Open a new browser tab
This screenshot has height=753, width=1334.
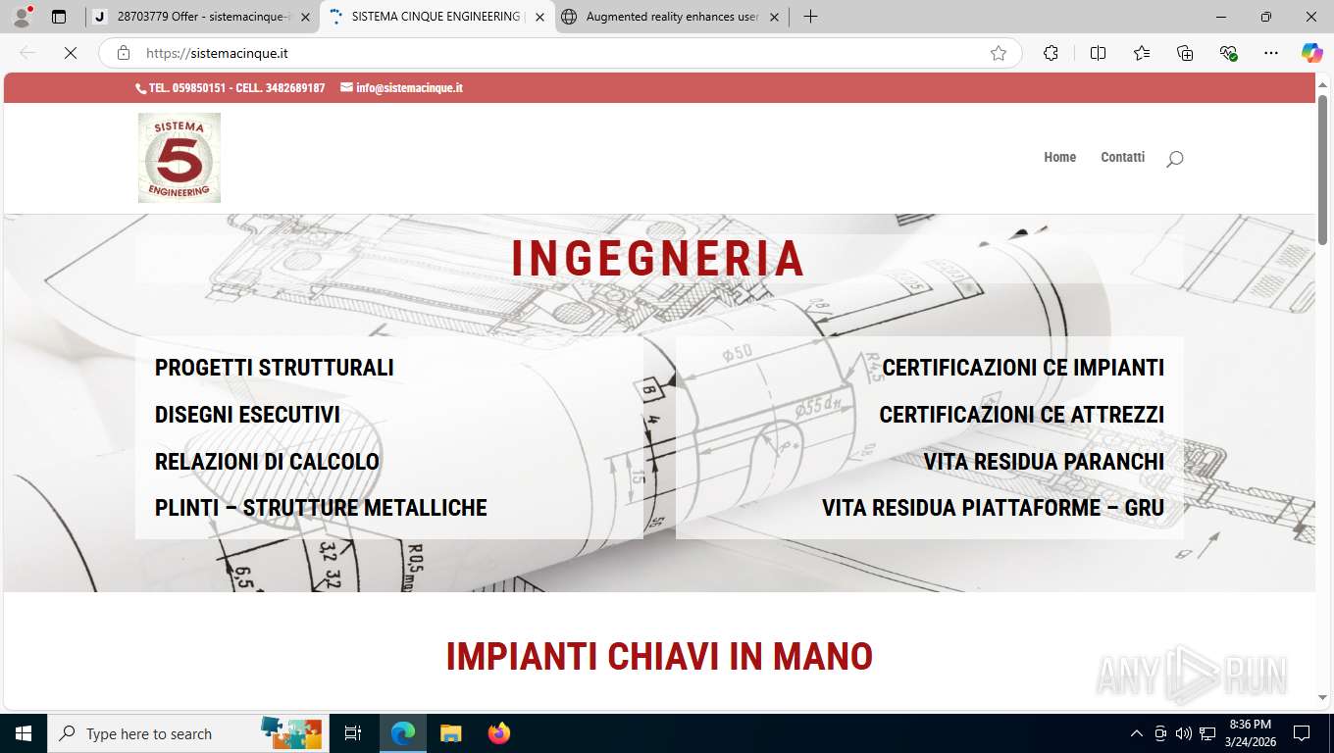coord(810,17)
